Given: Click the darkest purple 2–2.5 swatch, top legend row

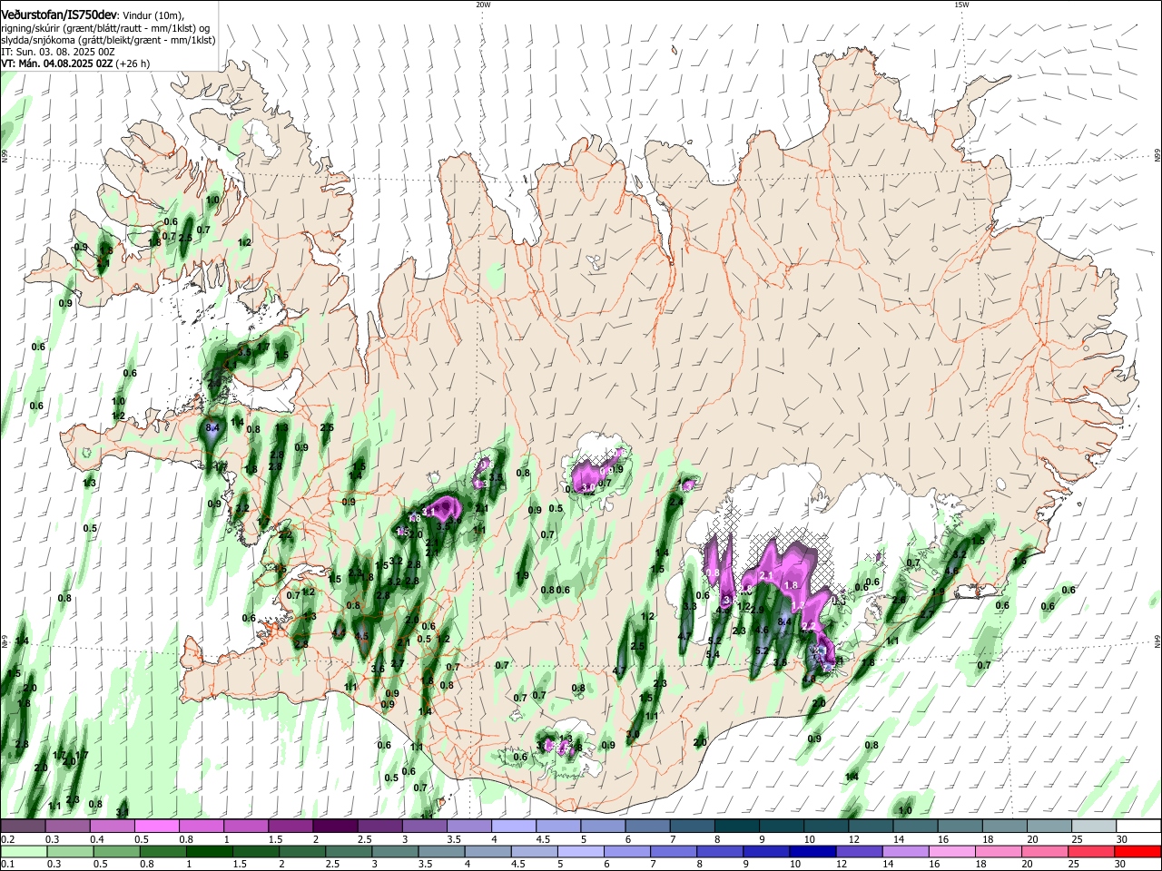Looking at the screenshot, I should coord(335,827).
